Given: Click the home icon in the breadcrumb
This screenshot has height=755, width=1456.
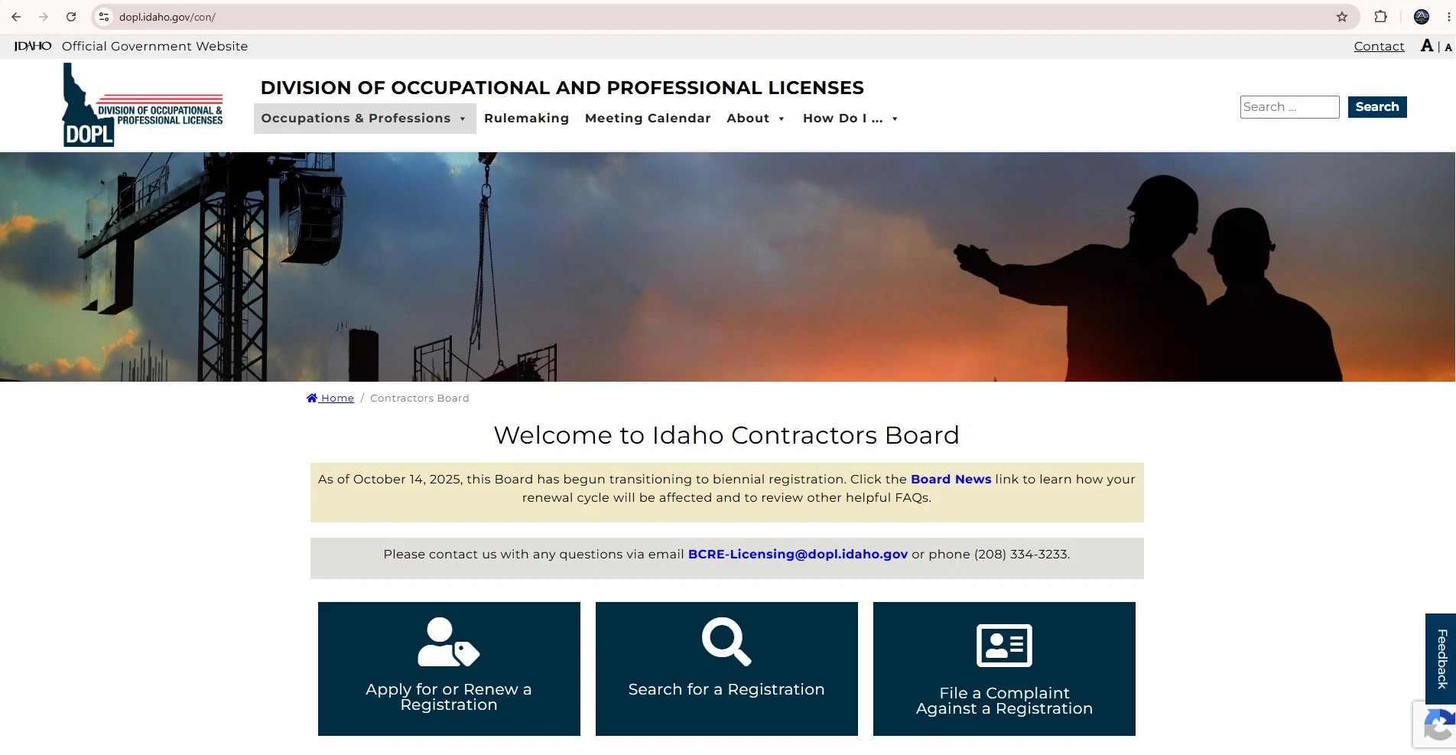Looking at the screenshot, I should pyautogui.click(x=312, y=398).
